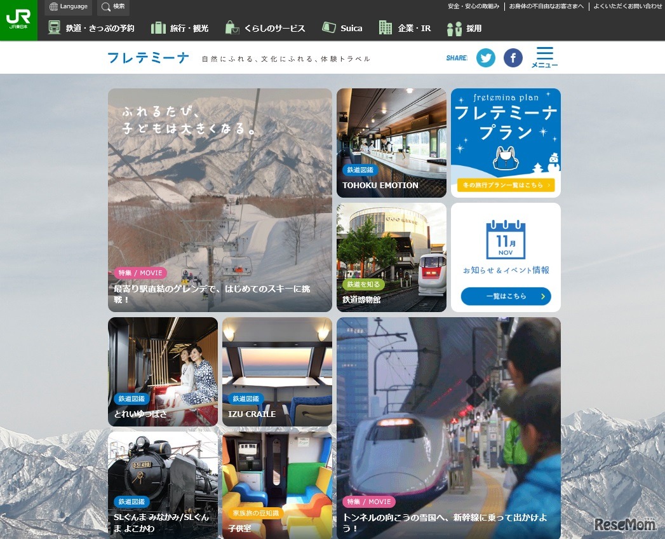
Task: Click the train icon in navigation
Action: [x=54, y=27]
